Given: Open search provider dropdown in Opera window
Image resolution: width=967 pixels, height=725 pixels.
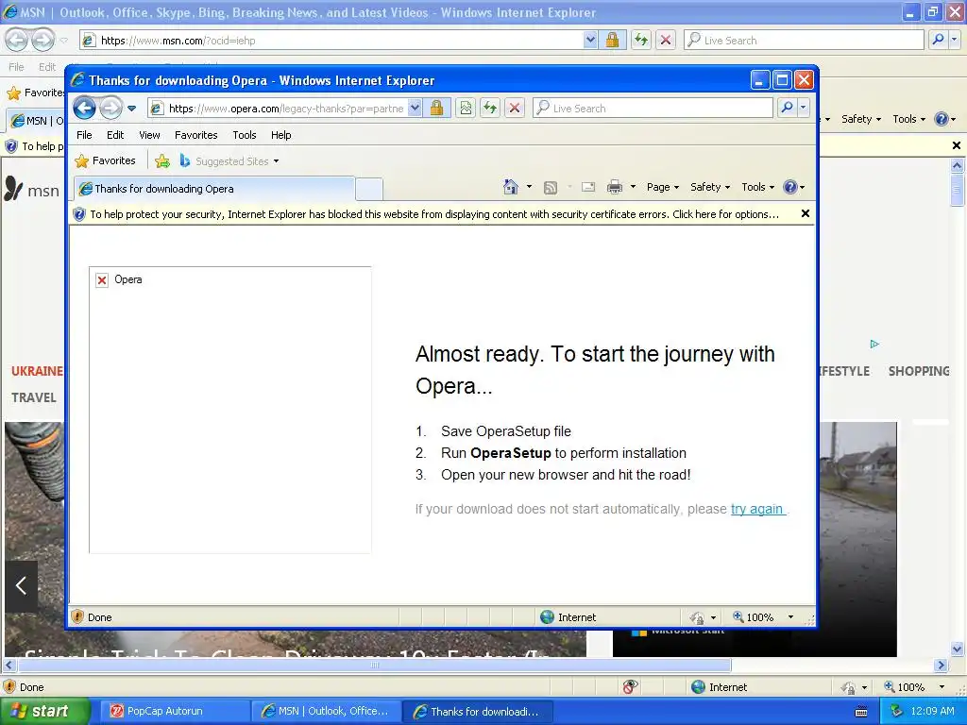Looking at the screenshot, I should (x=803, y=109).
